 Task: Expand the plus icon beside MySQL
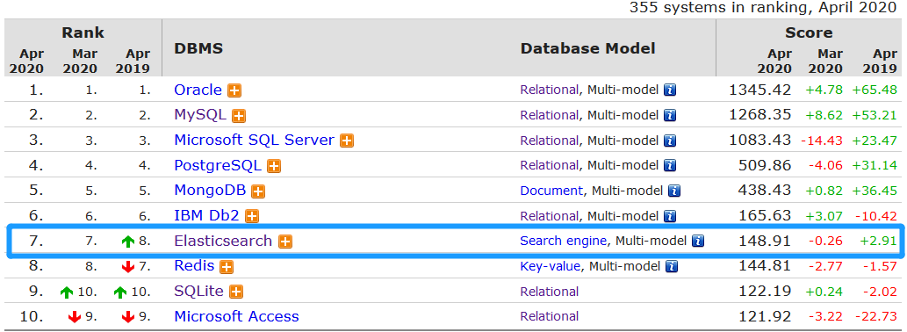[239, 116]
